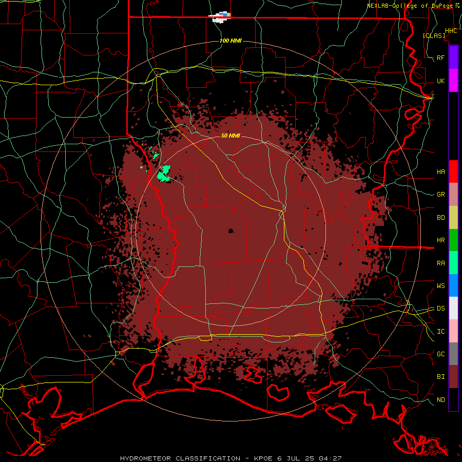Image resolution: width=462 pixels, height=462 pixels.
Task: Click the HA legend label
Action: (x=440, y=171)
